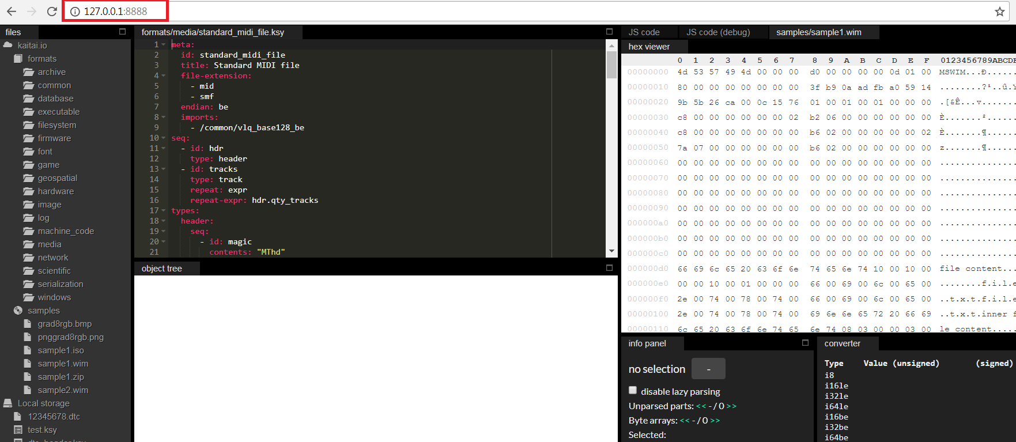
Task: Enable disable lazy parsing checkbox
Action: [x=633, y=391]
